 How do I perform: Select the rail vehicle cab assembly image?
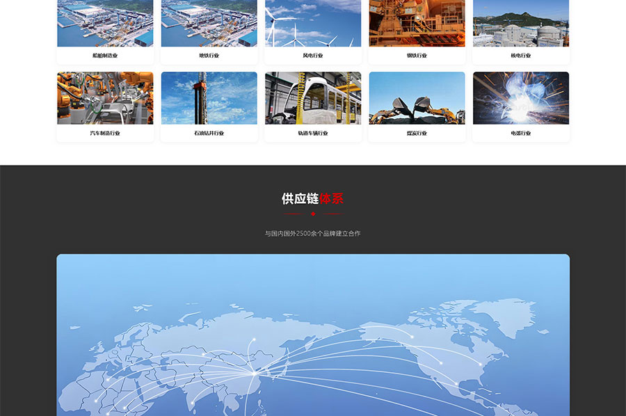point(313,98)
